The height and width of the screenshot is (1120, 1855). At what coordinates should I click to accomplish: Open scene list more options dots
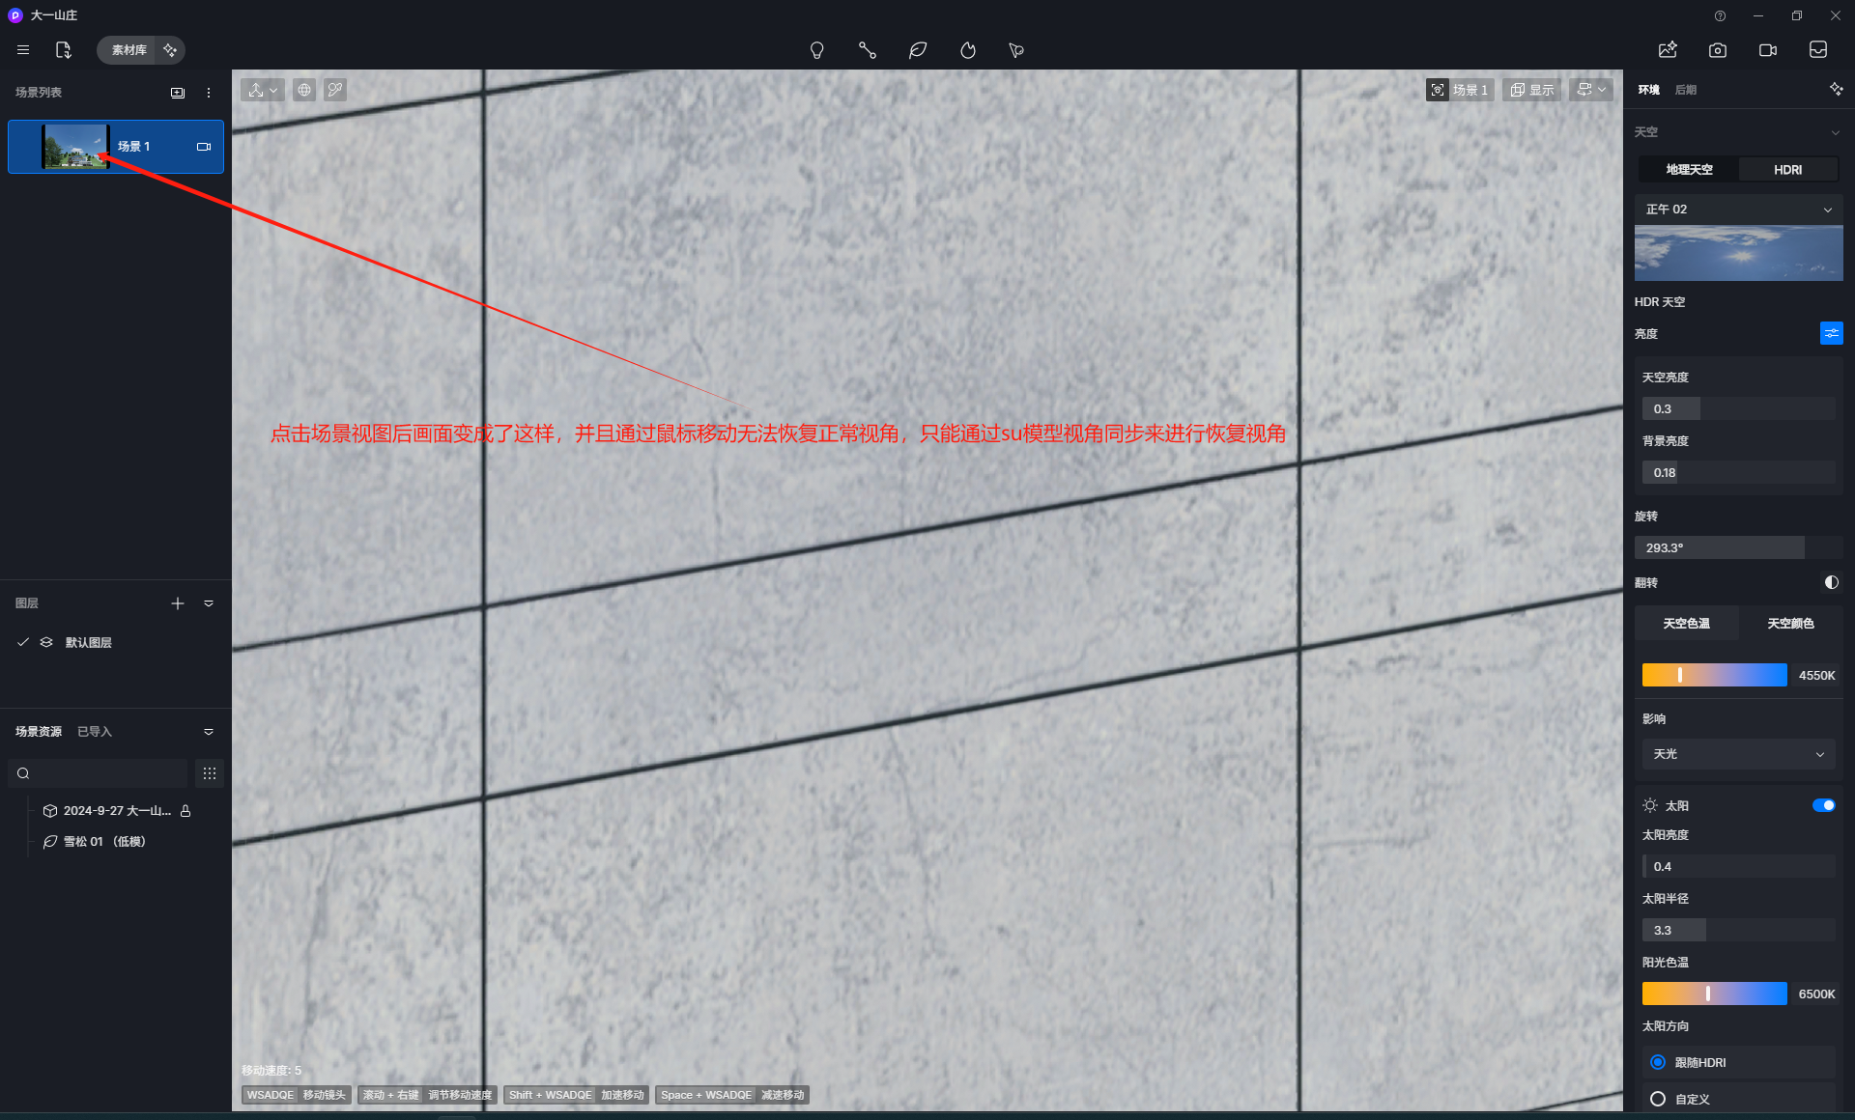click(209, 93)
